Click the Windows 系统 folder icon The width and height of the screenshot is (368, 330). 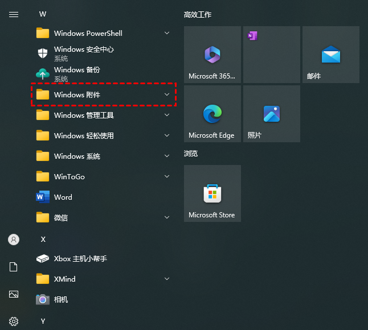click(x=43, y=156)
